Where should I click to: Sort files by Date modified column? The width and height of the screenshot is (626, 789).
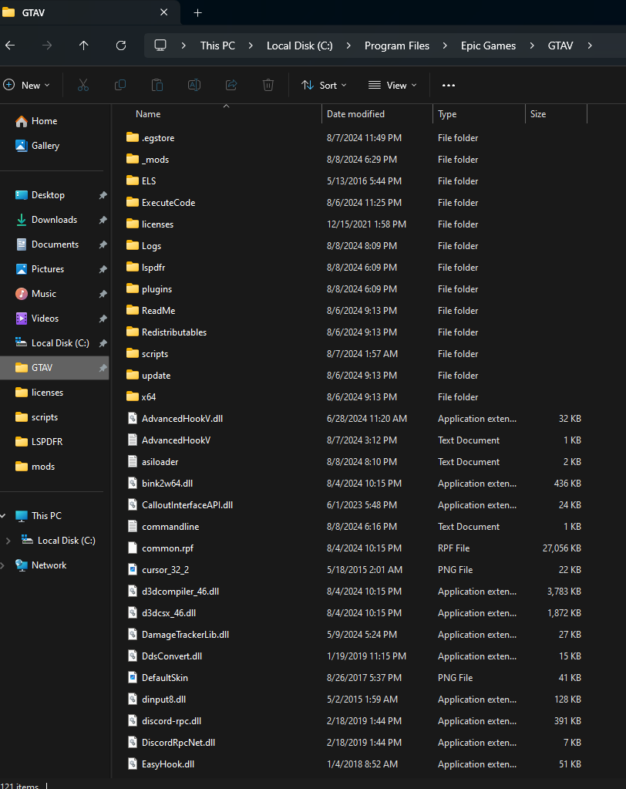(355, 114)
